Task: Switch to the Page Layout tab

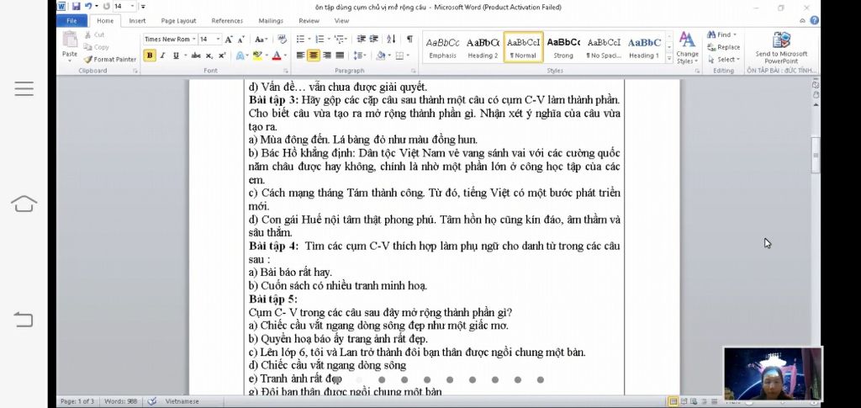Action: click(x=178, y=21)
